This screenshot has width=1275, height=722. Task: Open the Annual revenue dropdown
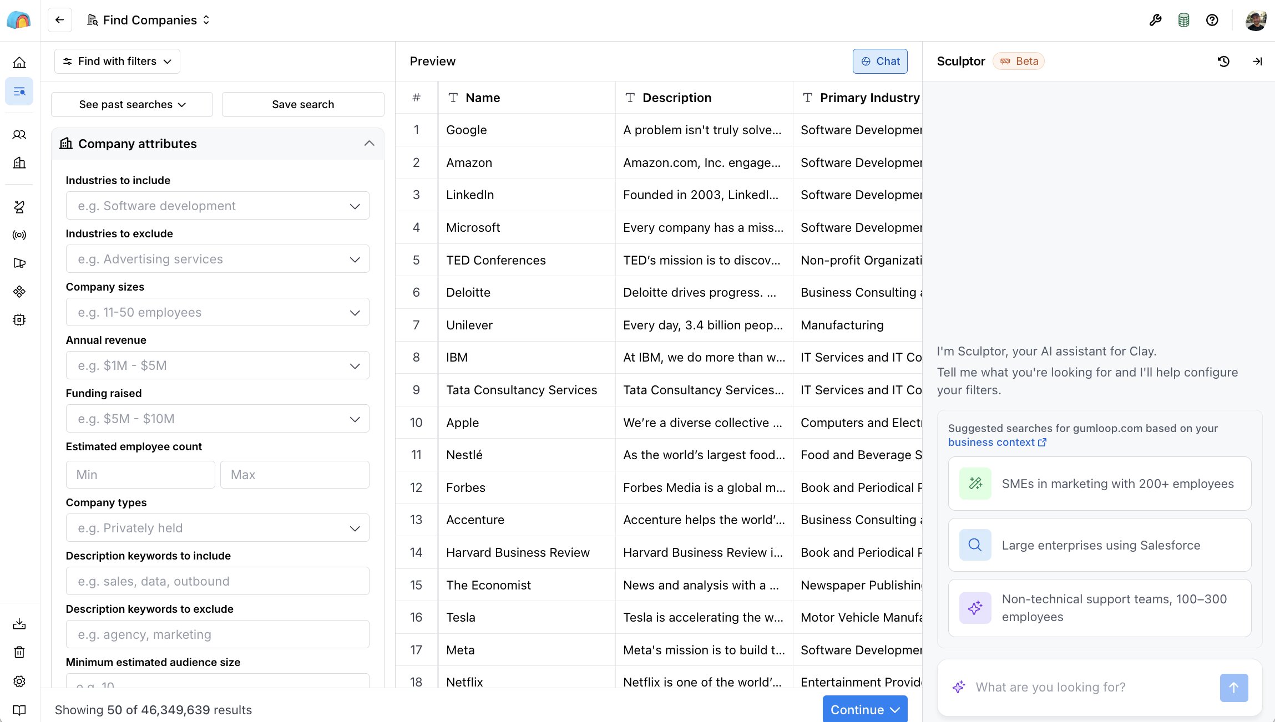pos(217,365)
